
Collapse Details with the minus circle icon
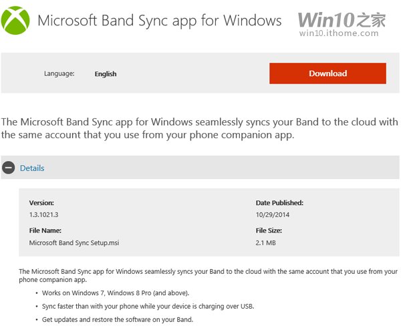click(x=9, y=168)
